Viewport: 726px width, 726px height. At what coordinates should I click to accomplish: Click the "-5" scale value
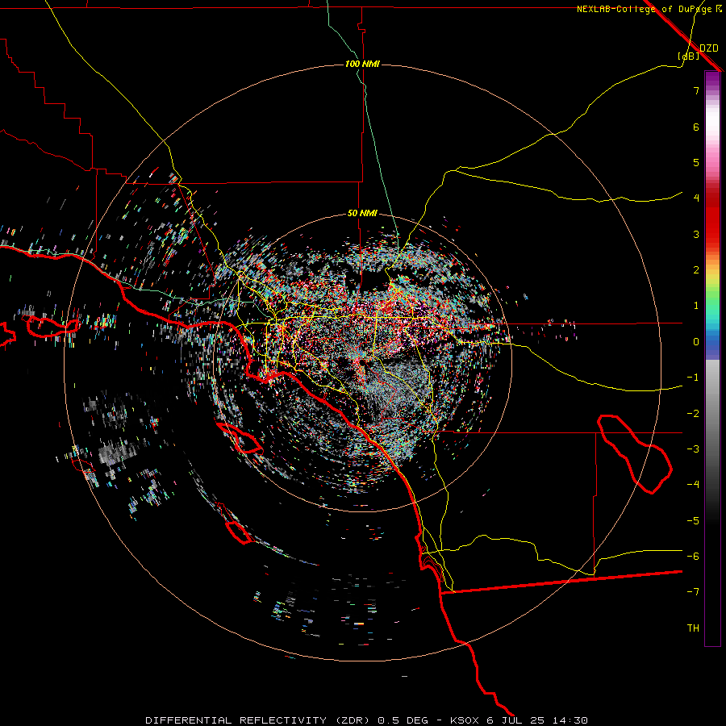(x=693, y=521)
